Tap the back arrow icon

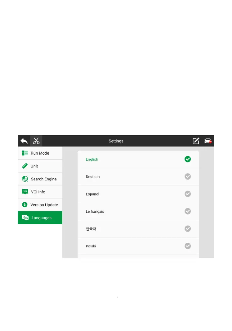tap(24, 141)
